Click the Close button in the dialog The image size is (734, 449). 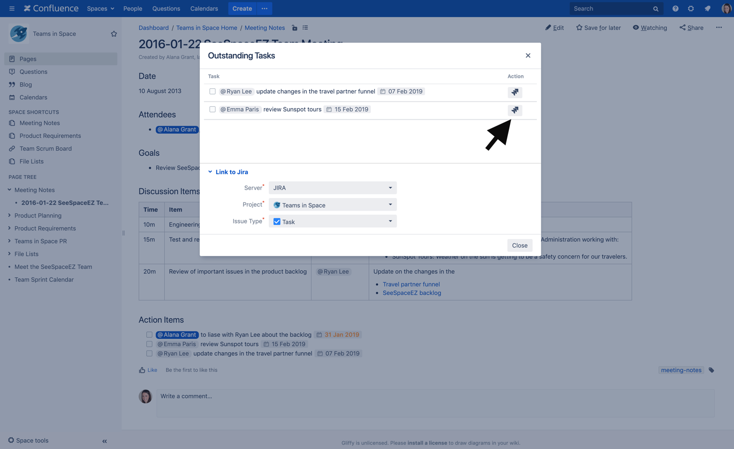coord(519,245)
